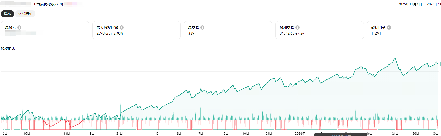Click the info icon next to 盈利交易

(x=297, y=28)
